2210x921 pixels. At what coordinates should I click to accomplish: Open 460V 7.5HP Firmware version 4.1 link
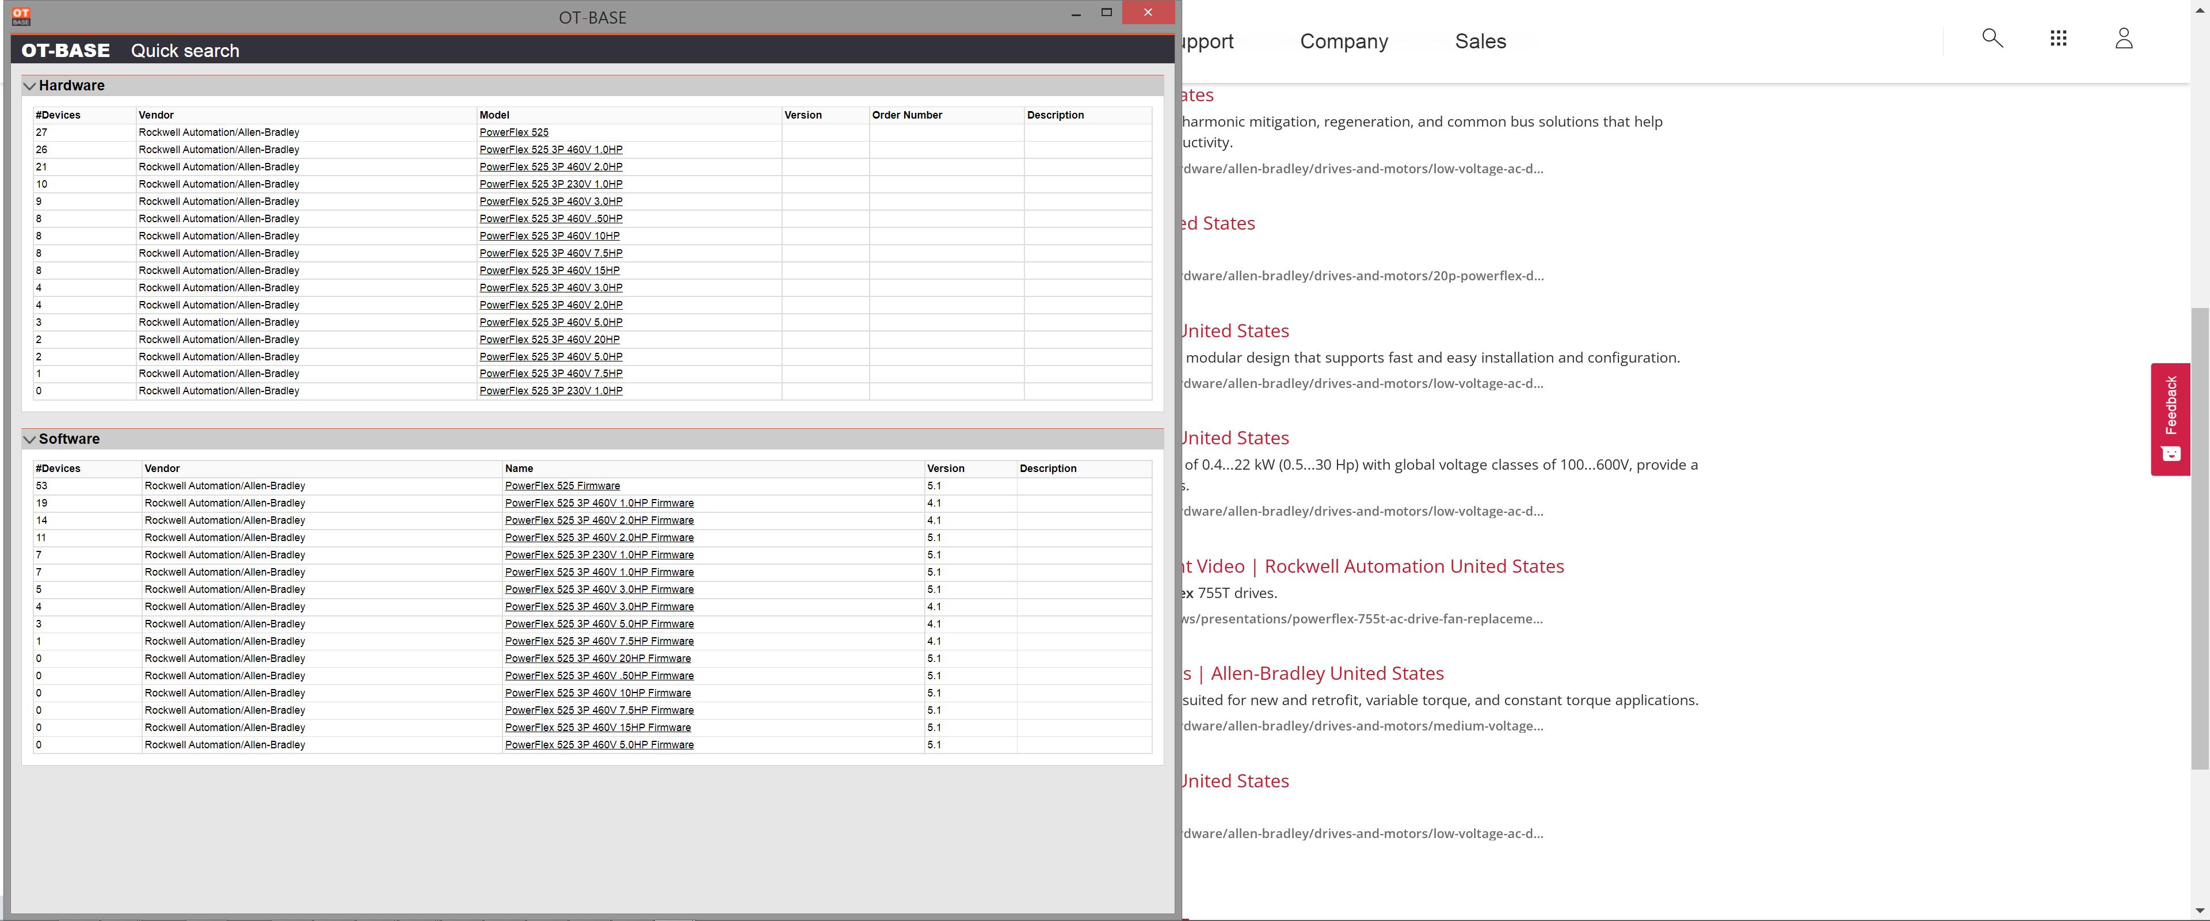(x=599, y=641)
